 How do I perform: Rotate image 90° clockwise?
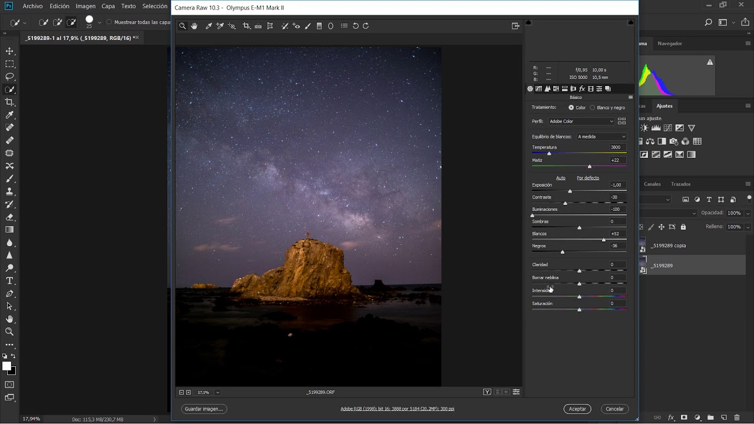pyautogui.click(x=366, y=26)
